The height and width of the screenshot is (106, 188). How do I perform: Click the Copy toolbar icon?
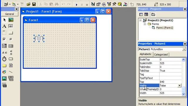[x=46, y=4]
